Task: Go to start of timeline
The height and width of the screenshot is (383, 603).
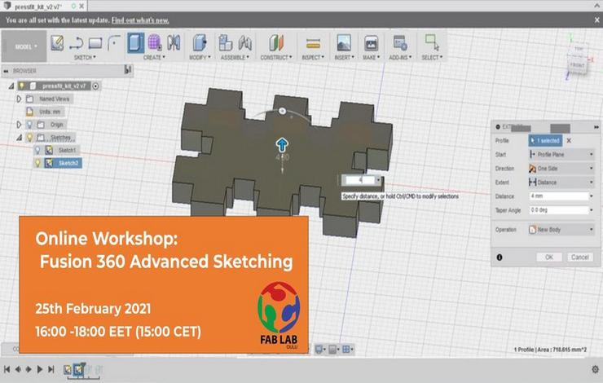Action: [x=7, y=369]
